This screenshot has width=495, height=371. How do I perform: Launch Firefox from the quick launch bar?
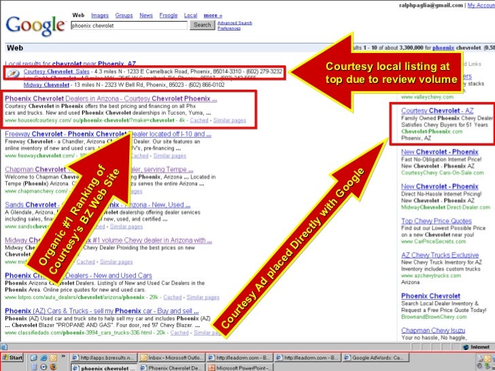pos(53,367)
